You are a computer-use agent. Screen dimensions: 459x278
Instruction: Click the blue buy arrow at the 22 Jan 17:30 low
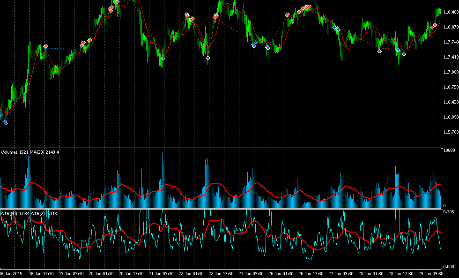point(208,58)
